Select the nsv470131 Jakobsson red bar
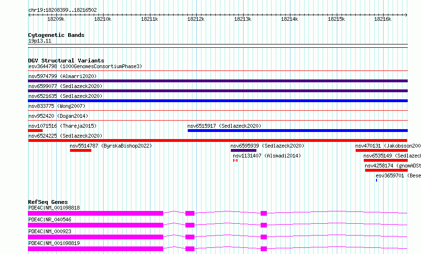Viewport: 421px width, 254px height. coord(382,150)
